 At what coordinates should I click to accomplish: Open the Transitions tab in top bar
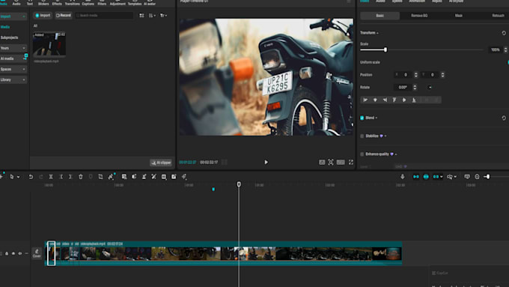pyautogui.click(x=73, y=2)
